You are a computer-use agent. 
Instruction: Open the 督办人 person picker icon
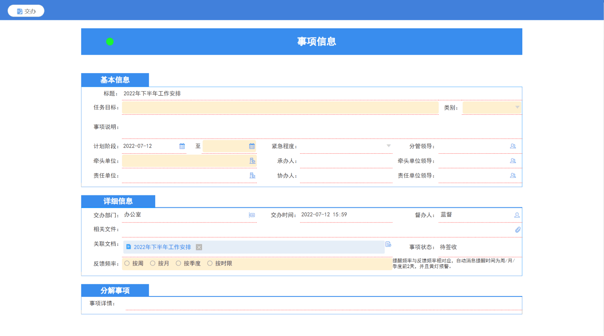pos(517,215)
